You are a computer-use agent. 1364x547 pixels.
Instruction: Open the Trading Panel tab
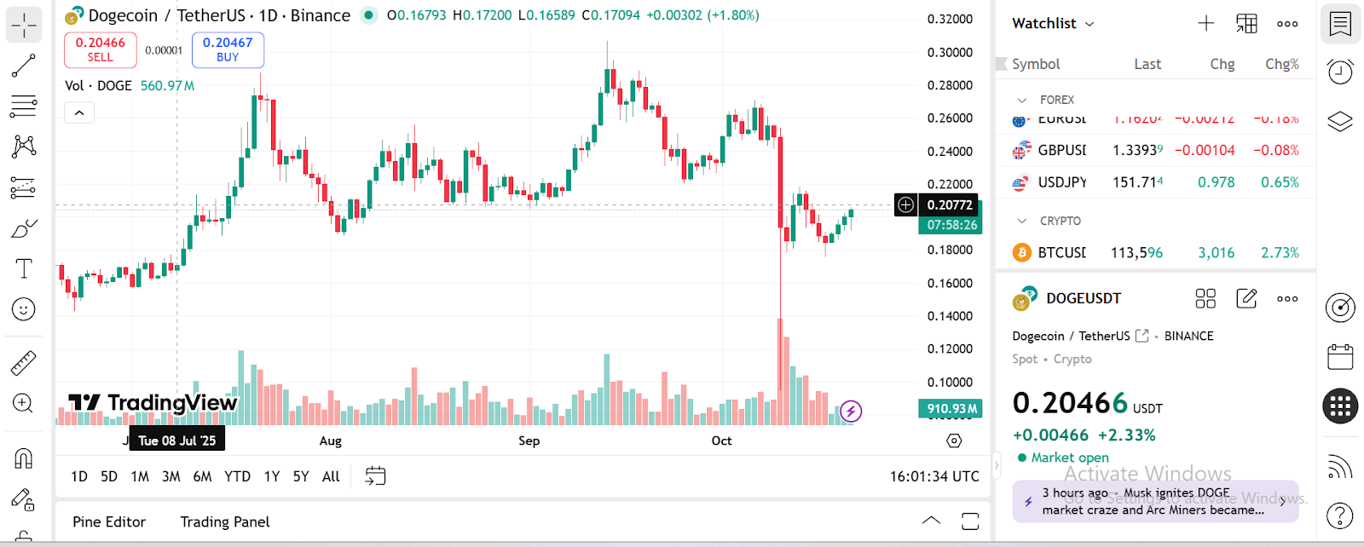(x=225, y=521)
